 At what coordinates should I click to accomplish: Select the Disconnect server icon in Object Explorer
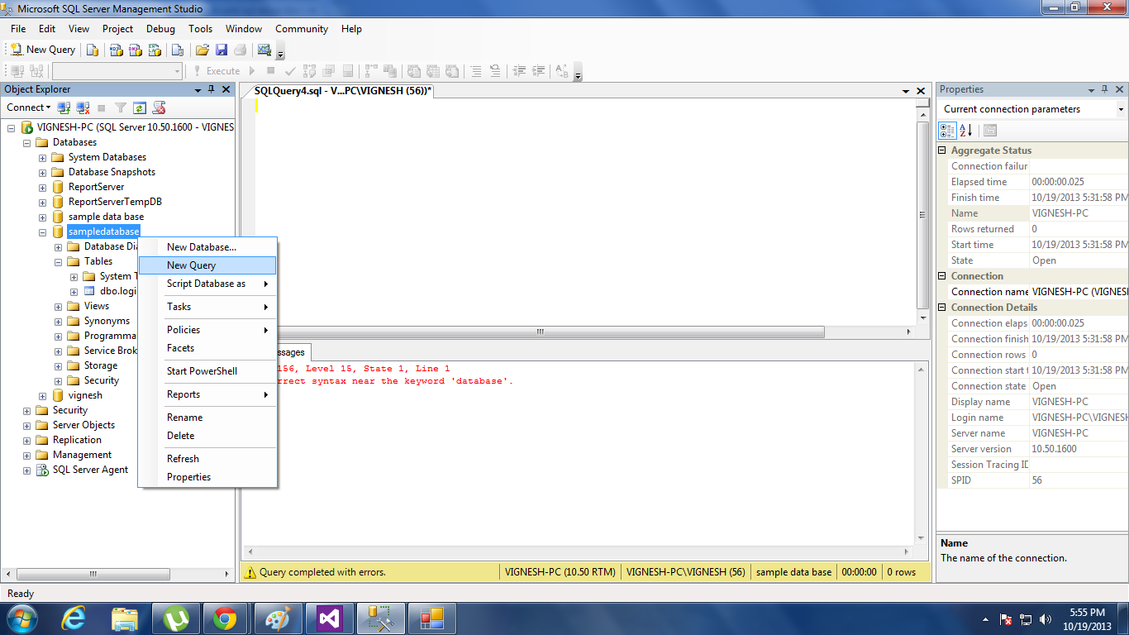(x=81, y=107)
